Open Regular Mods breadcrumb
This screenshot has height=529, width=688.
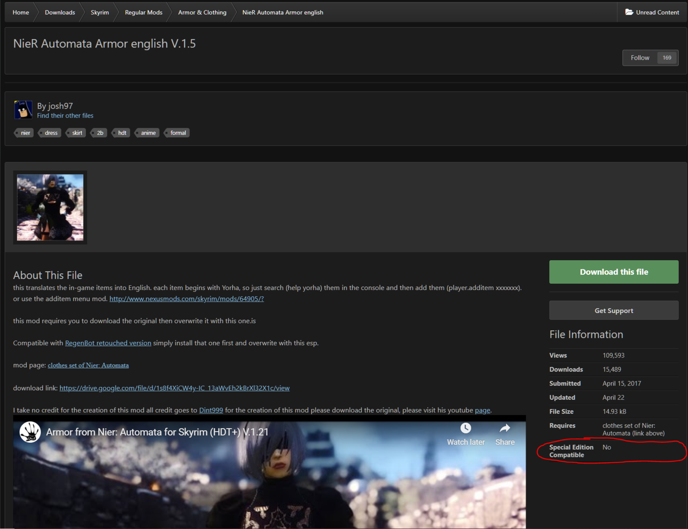pos(144,12)
